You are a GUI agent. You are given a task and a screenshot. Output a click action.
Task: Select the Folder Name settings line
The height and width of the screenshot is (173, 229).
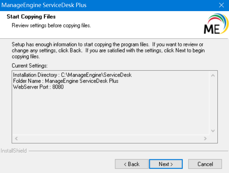66,81
